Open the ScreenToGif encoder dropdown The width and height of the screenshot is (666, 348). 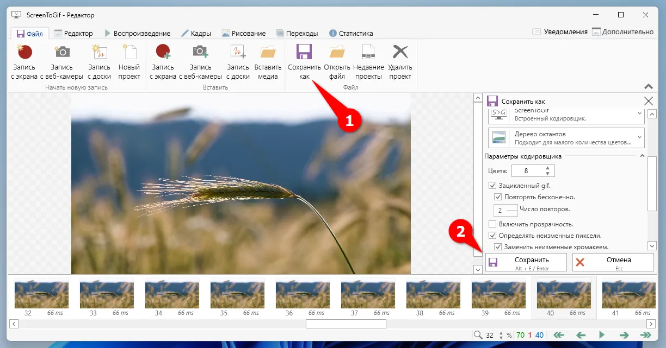click(x=566, y=114)
